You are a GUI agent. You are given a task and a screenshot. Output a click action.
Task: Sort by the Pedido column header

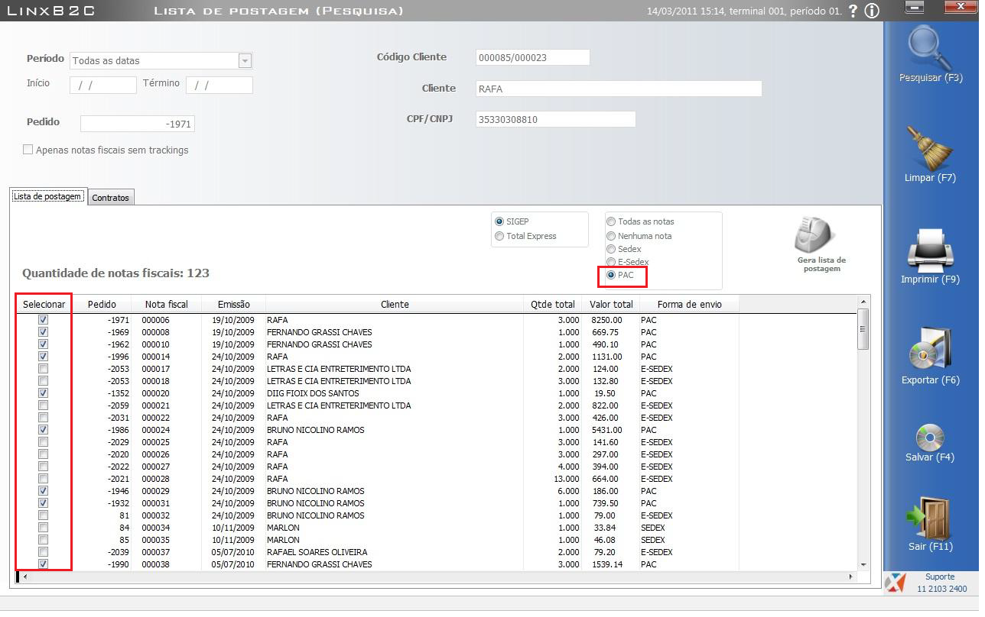[102, 304]
